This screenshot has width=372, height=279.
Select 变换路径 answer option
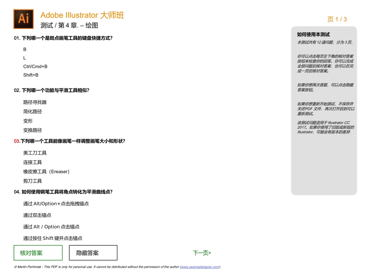(x=33, y=130)
